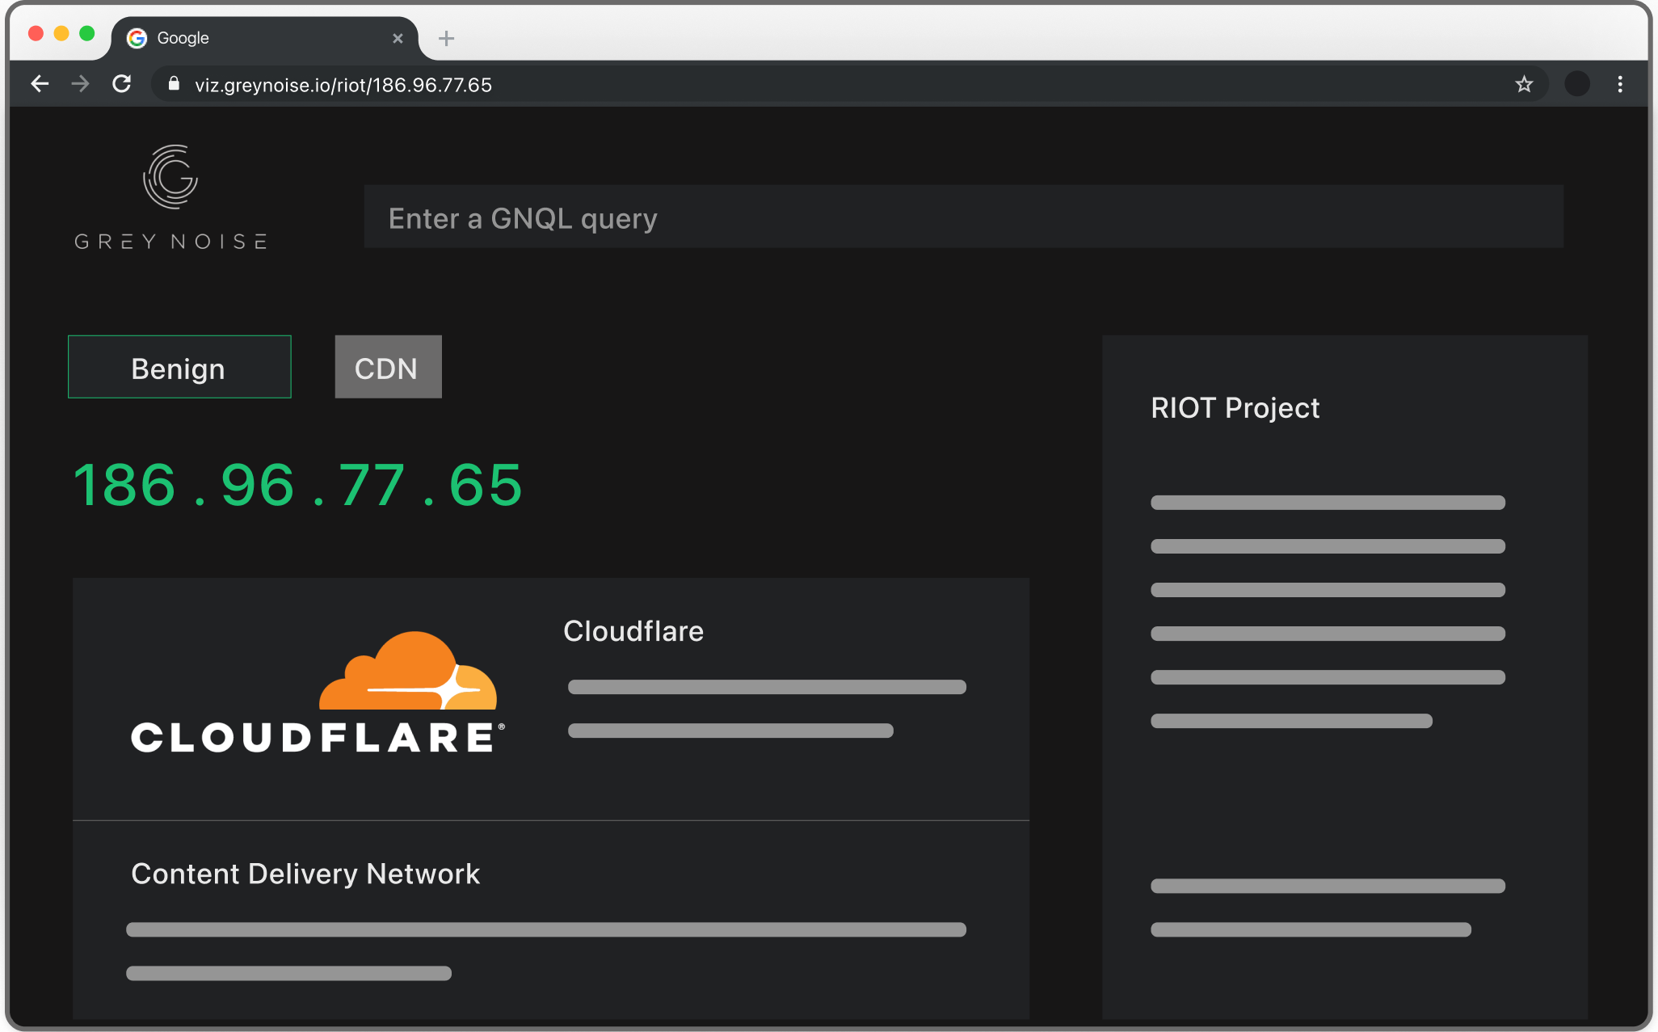Viewport: 1658px width, 1032px height.
Task: Click the RIOT Project panel title
Action: click(1235, 408)
